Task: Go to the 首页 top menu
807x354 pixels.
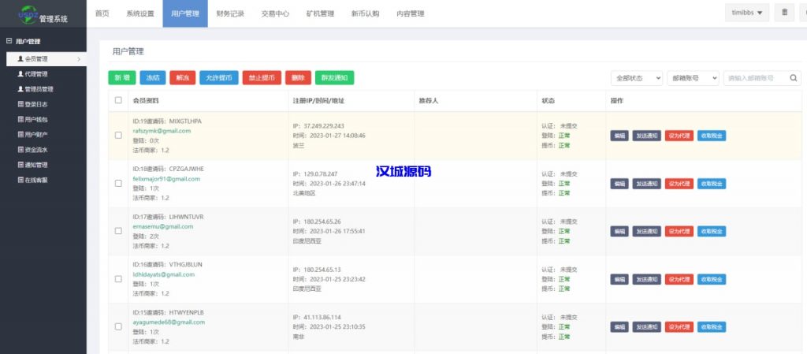Action: coord(102,14)
